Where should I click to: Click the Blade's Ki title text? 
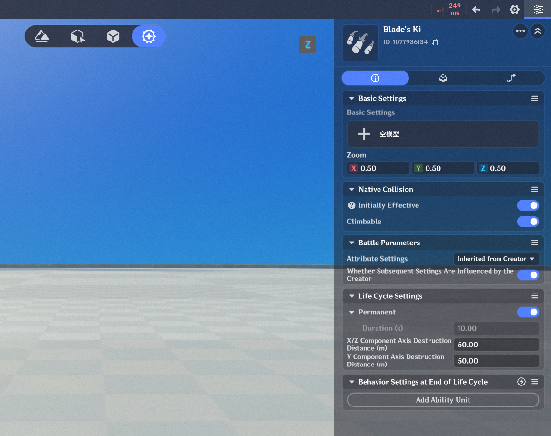pos(402,30)
